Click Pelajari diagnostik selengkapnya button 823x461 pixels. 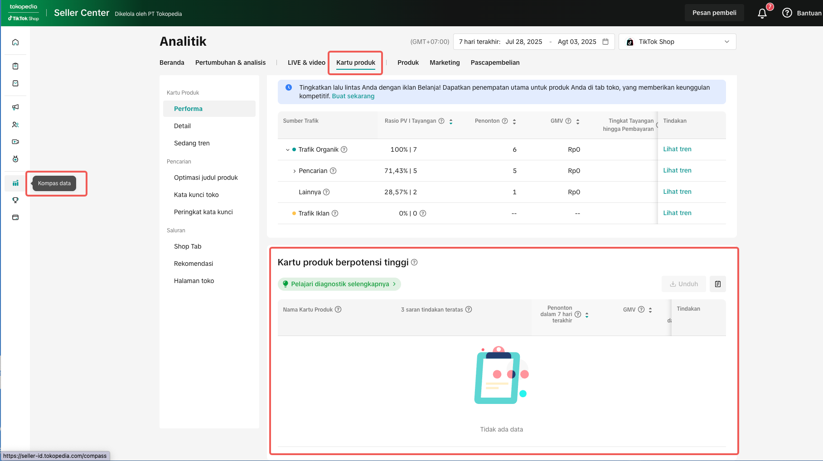[x=339, y=284]
